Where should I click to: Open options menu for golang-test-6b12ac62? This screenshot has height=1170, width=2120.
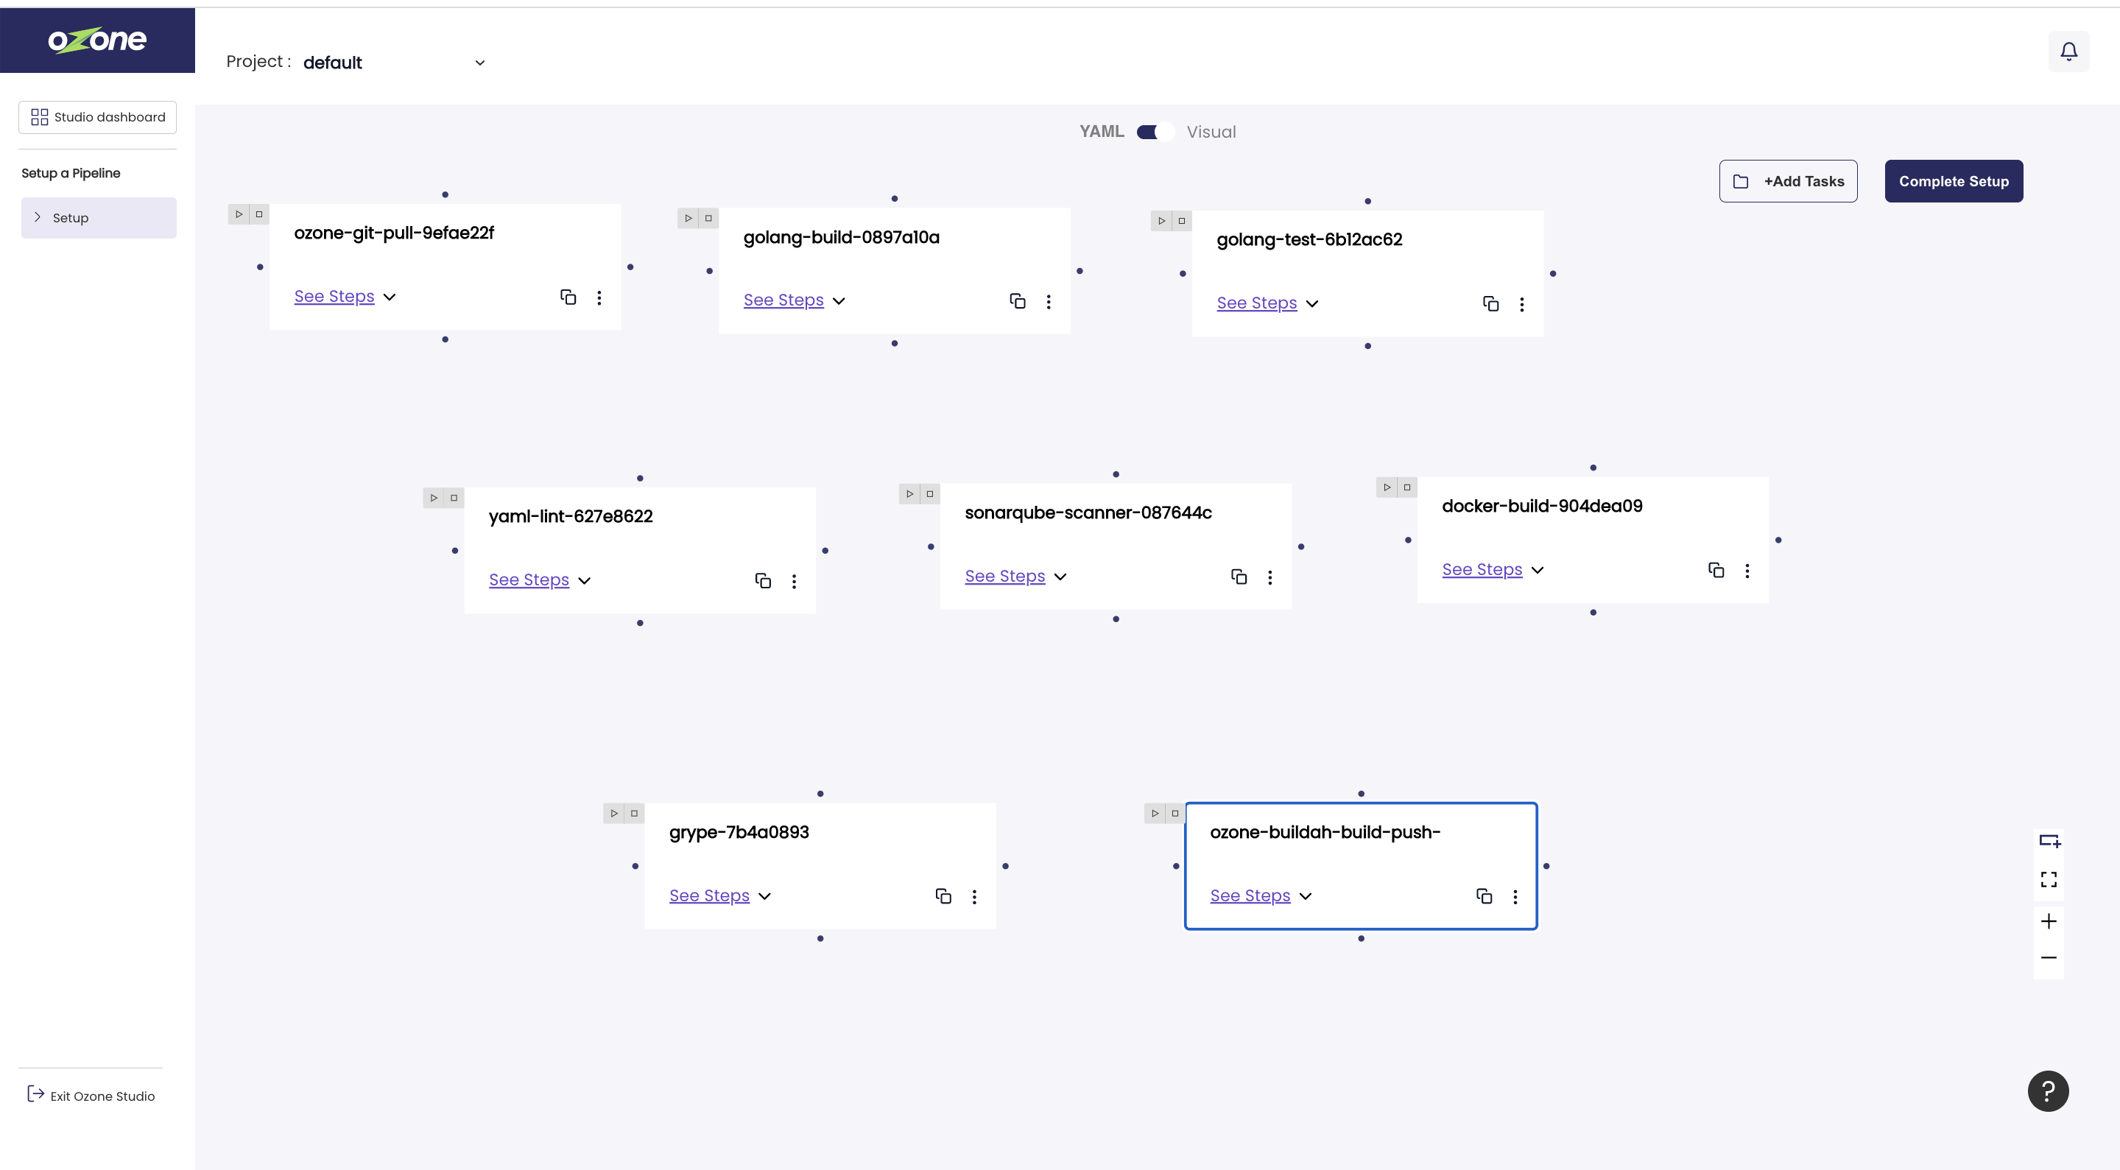coord(1521,304)
